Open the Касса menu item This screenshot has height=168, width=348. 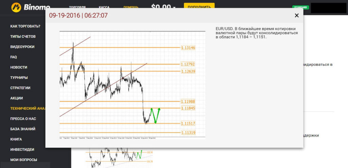pos(104,7)
